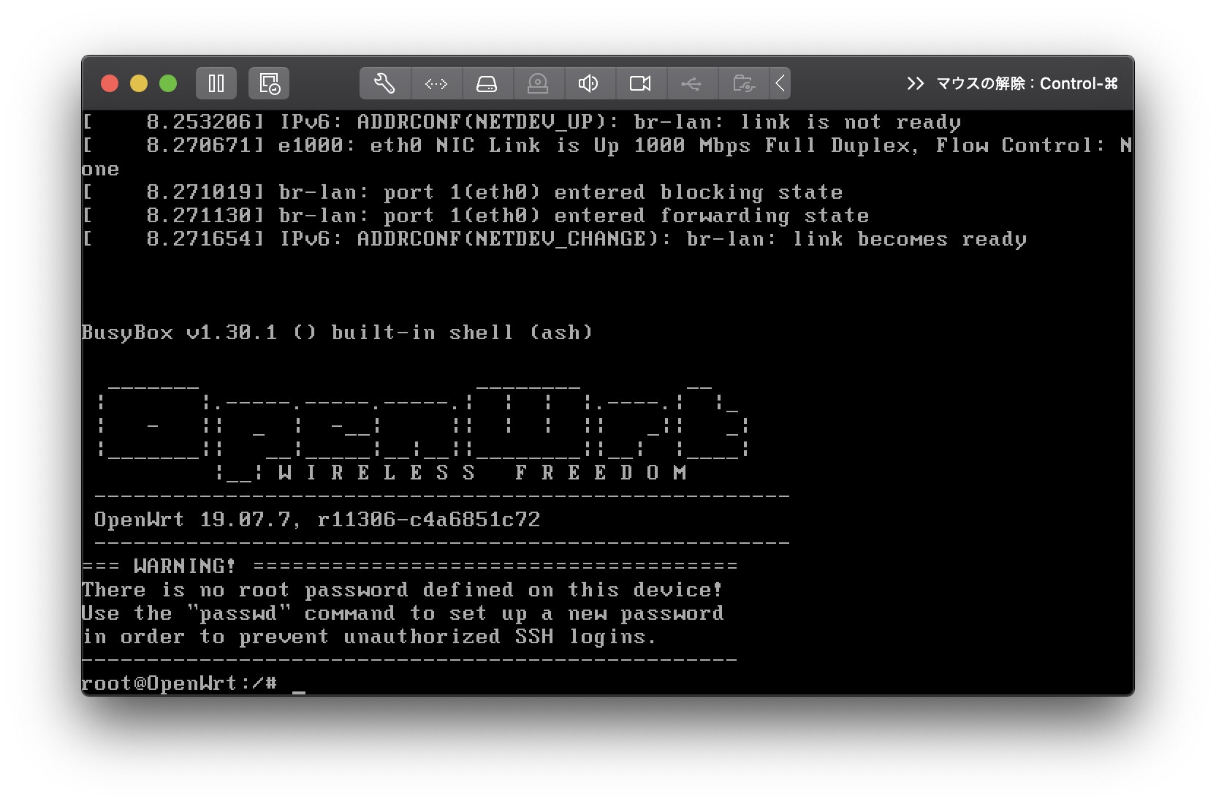Image resolution: width=1216 pixels, height=804 pixels.
Task: Click the root@OpenWrt shell prompt
Action: 179,683
